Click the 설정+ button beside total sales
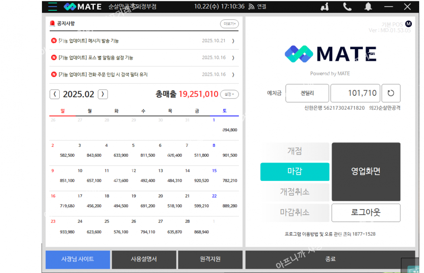The height and width of the screenshot is (273, 424). point(229,94)
